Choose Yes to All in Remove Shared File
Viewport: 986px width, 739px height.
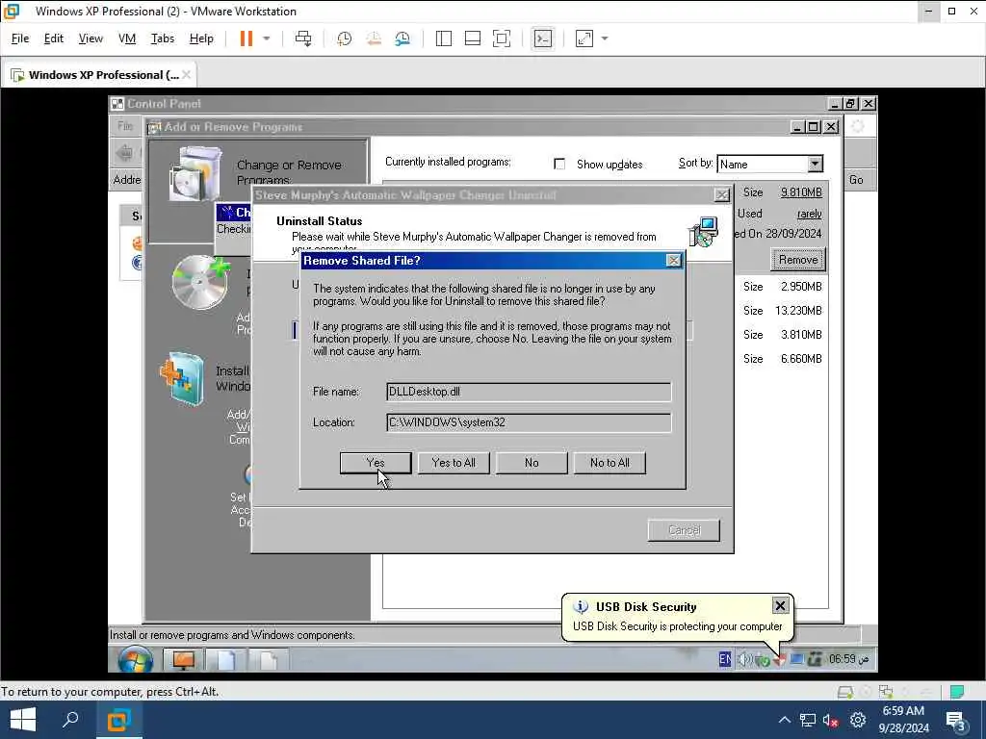click(x=454, y=463)
